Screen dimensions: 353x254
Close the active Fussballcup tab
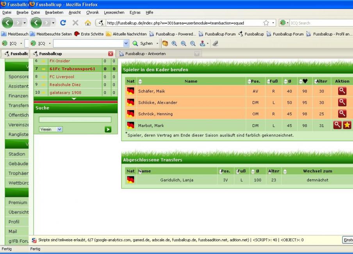click(111, 53)
